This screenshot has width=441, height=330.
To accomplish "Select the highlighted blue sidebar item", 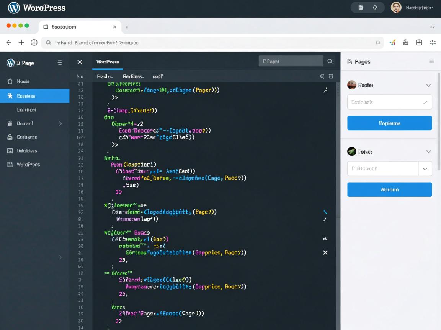I will (34, 96).
